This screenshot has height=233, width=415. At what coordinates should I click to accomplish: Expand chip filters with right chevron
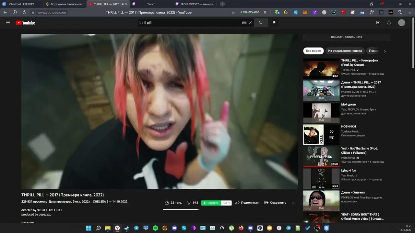tap(385, 51)
